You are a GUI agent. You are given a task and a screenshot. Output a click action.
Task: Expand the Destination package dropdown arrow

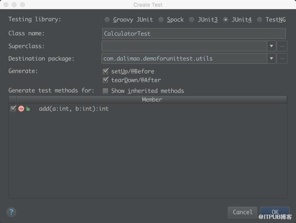[x=271, y=58]
